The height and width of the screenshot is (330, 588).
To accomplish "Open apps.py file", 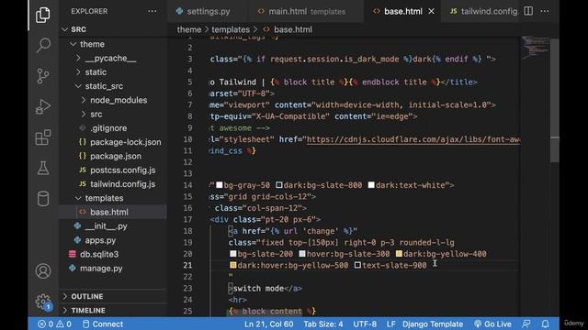I will click(x=100, y=240).
